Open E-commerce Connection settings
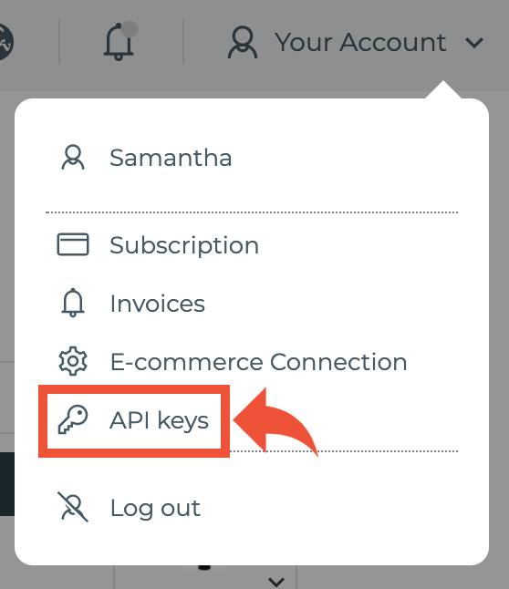509x589 pixels. 252,362
